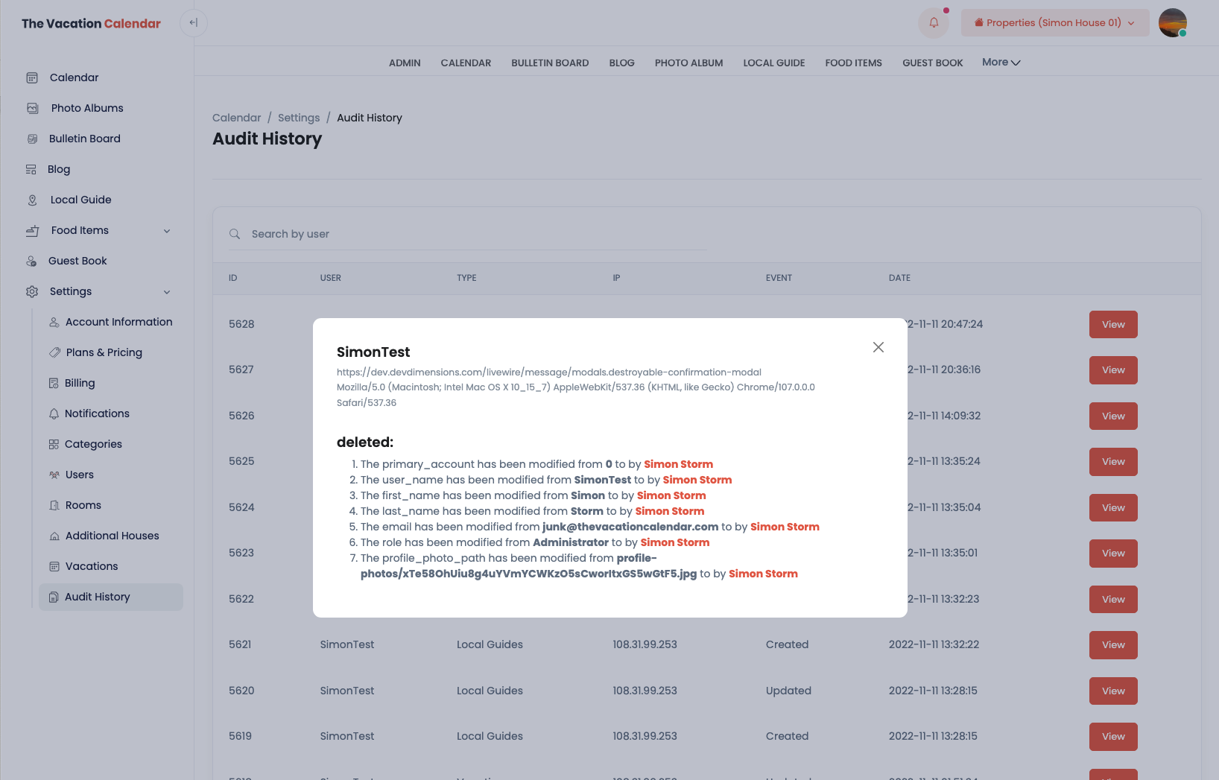
Task: Click the notification bell icon
Action: 934,23
